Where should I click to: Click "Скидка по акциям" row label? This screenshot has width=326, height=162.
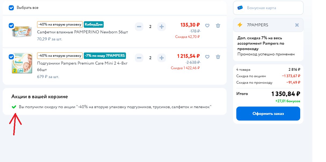tap(251, 76)
